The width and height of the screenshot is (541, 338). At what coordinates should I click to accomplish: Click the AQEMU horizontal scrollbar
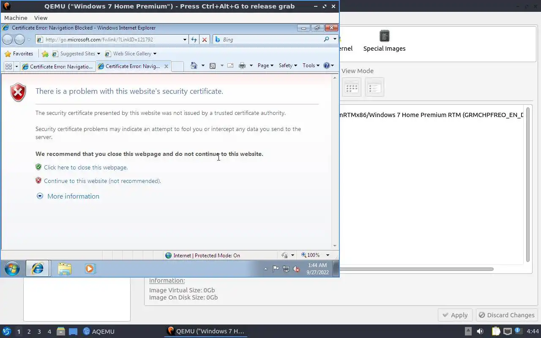coord(416,269)
